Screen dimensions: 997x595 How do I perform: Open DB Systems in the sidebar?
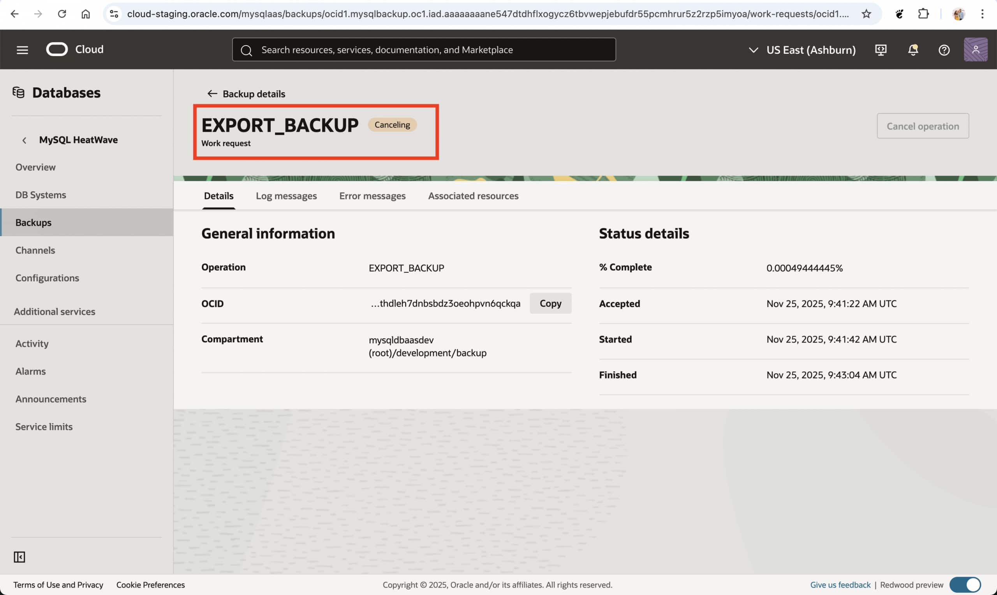tap(41, 195)
